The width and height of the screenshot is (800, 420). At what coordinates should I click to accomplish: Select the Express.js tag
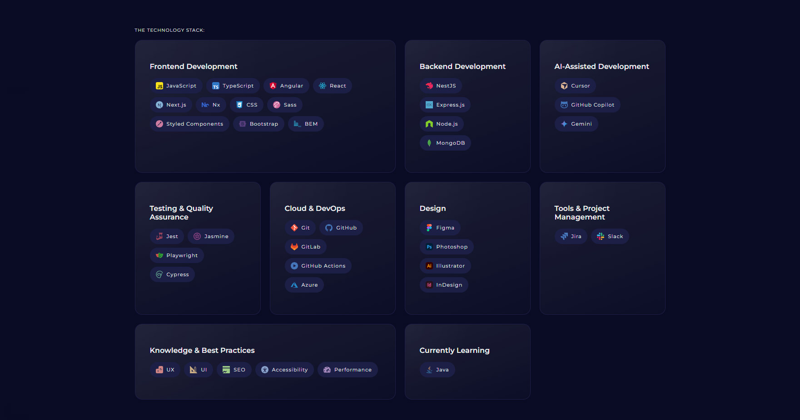tap(445, 105)
